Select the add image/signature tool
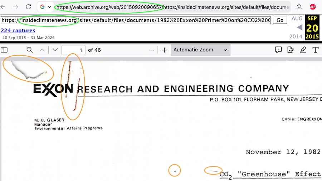322x181 pixels. (x=291, y=50)
